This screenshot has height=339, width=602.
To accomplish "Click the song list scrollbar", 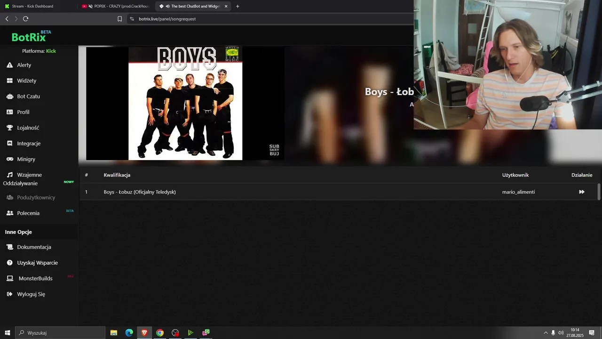I will (x=599, y=192).
